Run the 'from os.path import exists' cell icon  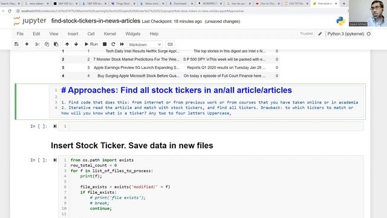point(55,160)
